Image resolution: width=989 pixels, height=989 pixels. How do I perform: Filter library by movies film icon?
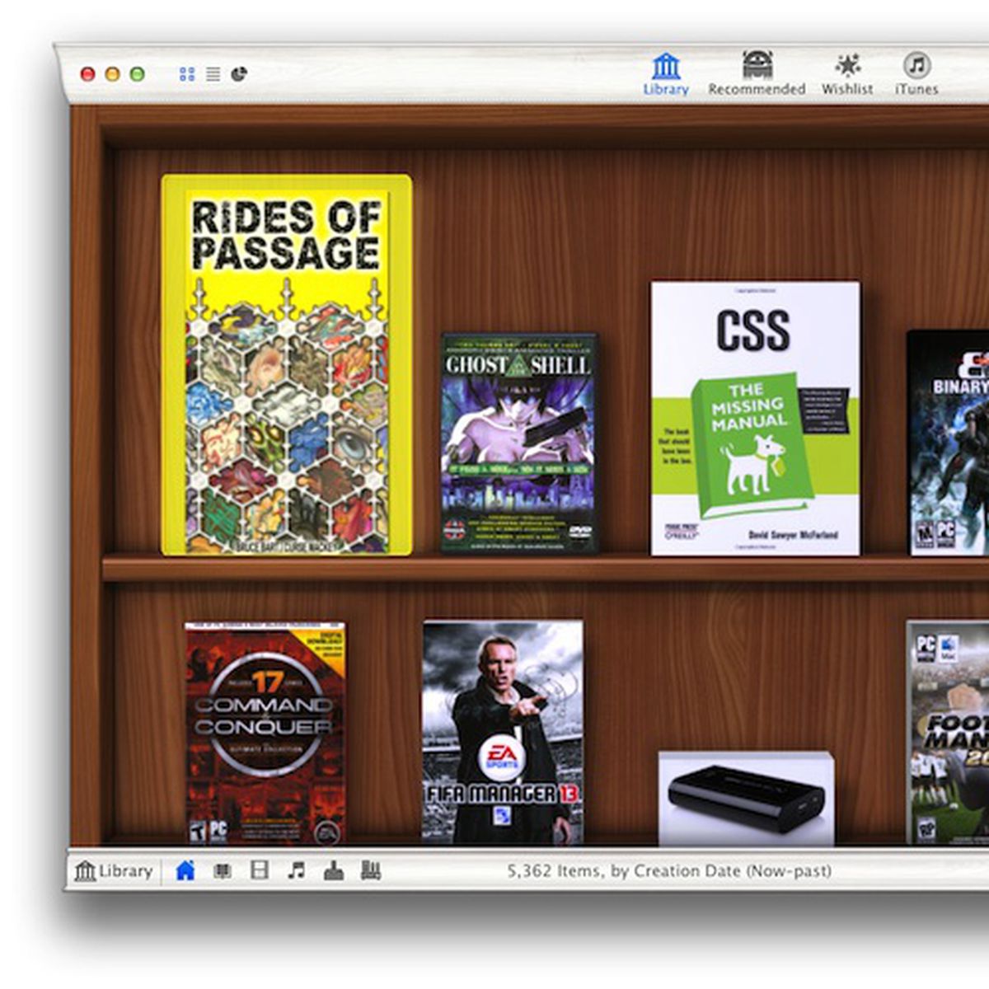pos(260,870)
